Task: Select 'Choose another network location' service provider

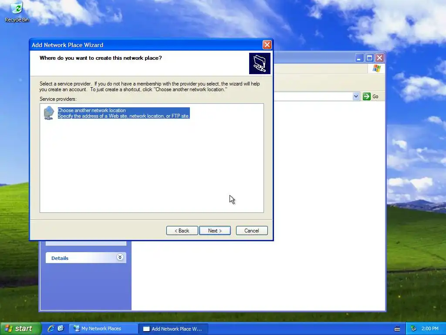Action: click(123, 113)
